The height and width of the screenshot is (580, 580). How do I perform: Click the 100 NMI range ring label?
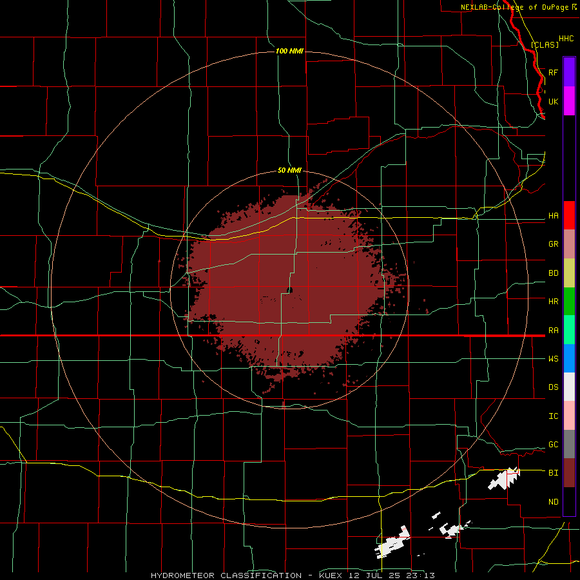click(x=289, y=51)
